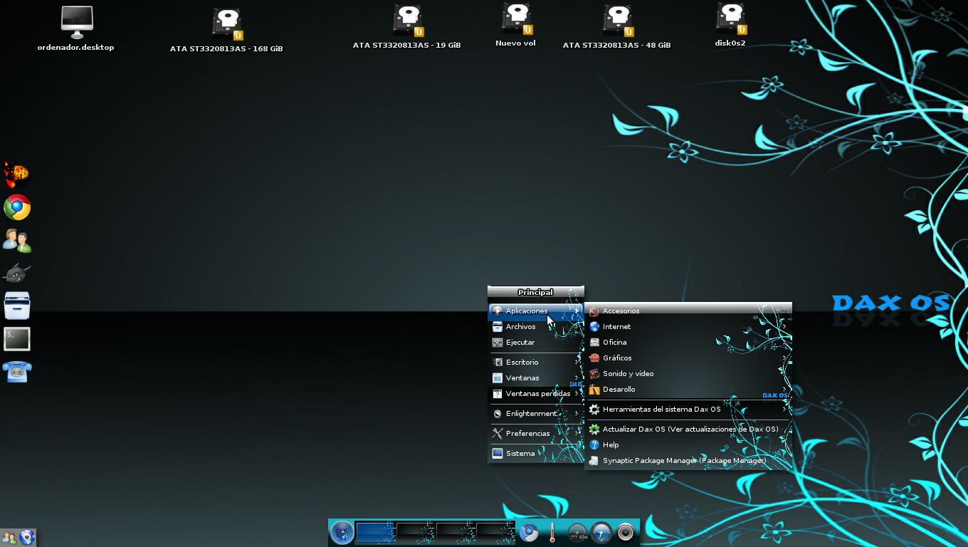
Task: Click the CPU frequency gauge gadget
Action: coord(577,533)
